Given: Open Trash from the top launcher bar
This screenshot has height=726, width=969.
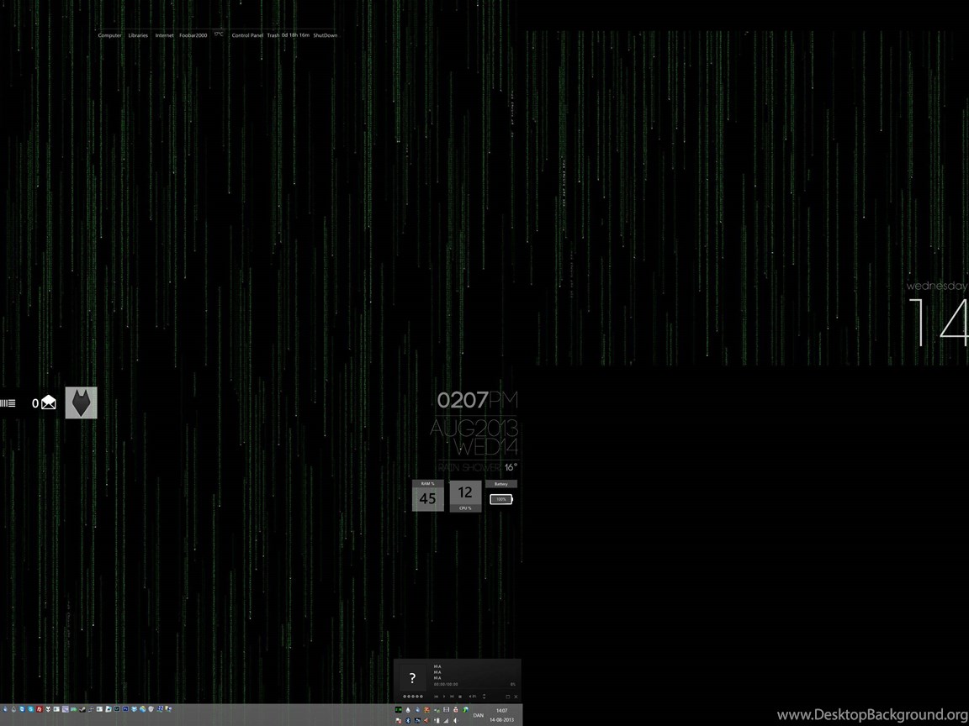Looking at the screenshot, I should 273,35.
